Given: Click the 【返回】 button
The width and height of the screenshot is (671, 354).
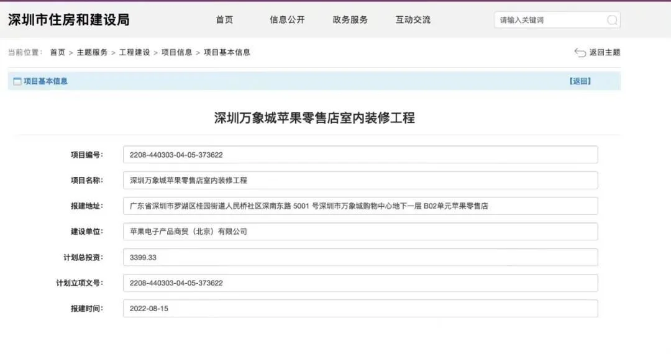Looking at the screenshot, I should pos(580,81).
